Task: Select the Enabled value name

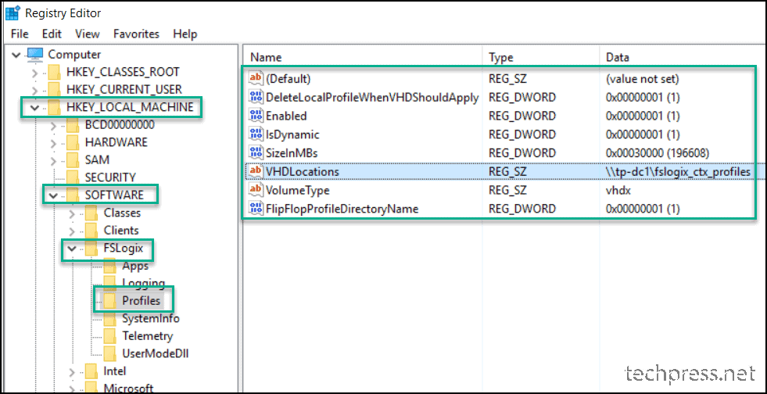Action: [x=286, y=116]
